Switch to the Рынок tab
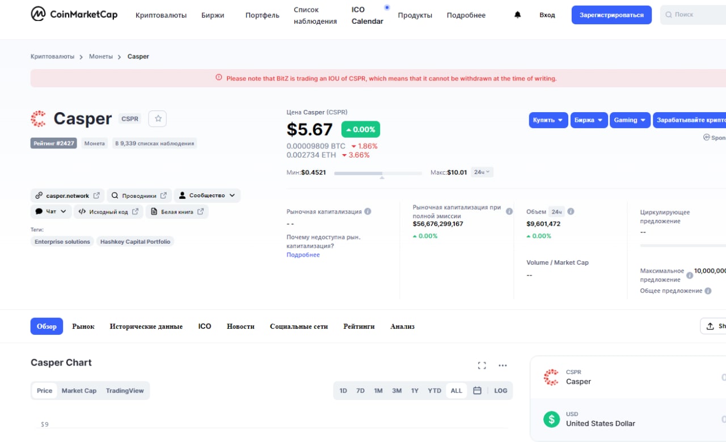Screen dimensions: 726x442 point(83,326)
